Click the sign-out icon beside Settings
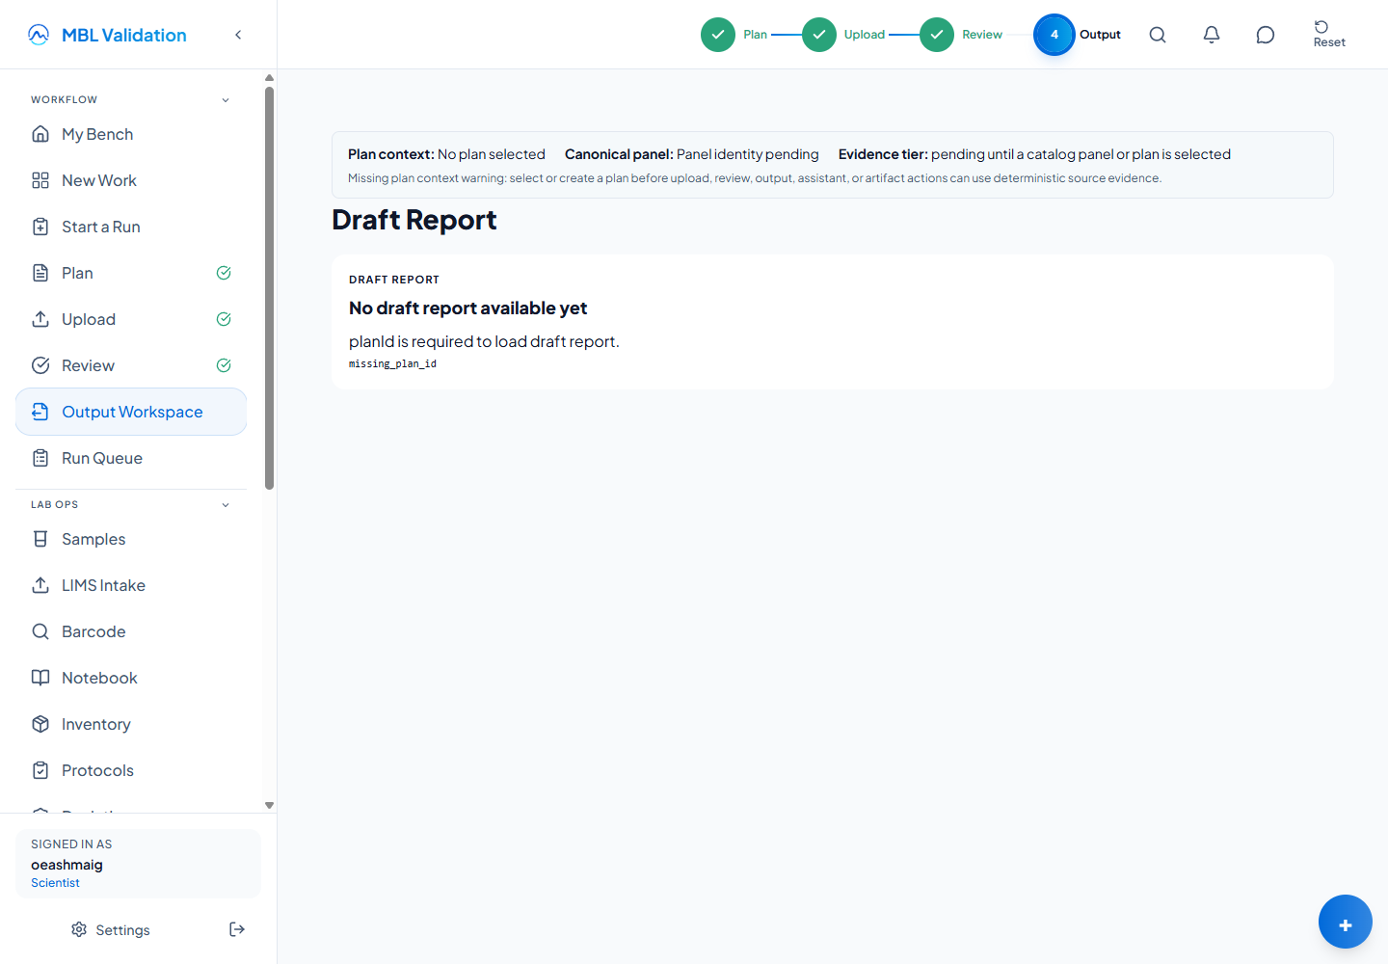Screen dimensions: 1388x964 click(x=237, y=929)
